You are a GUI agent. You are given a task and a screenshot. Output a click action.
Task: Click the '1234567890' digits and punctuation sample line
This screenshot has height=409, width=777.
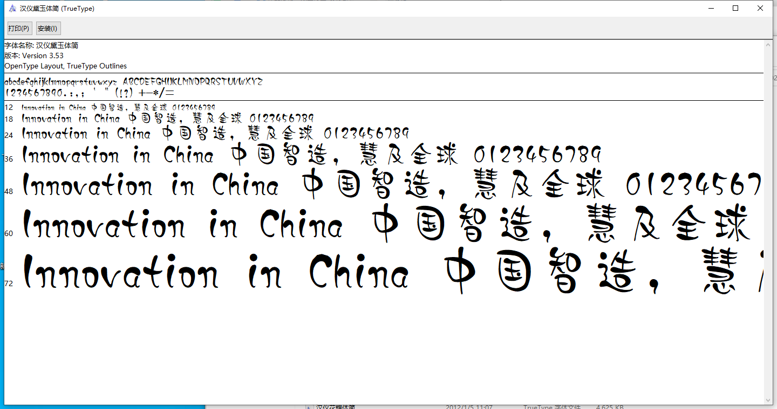coord(89,93)
